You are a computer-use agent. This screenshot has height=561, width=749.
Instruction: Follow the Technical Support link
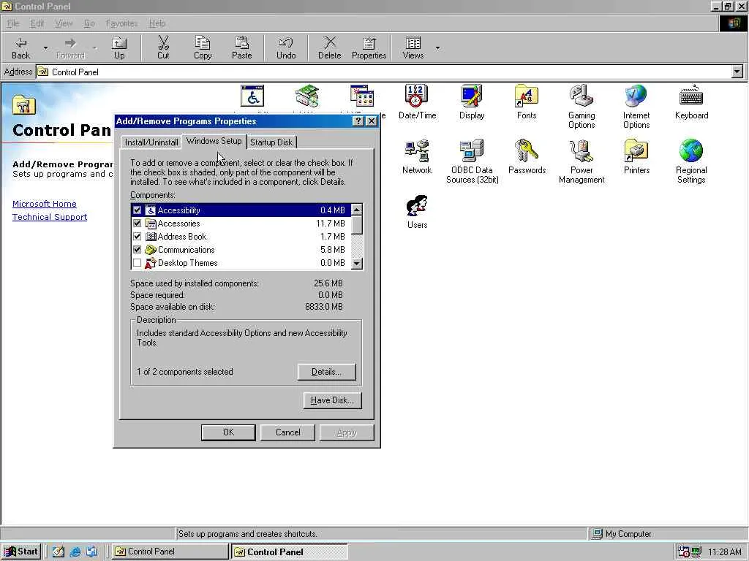point(50,217)
